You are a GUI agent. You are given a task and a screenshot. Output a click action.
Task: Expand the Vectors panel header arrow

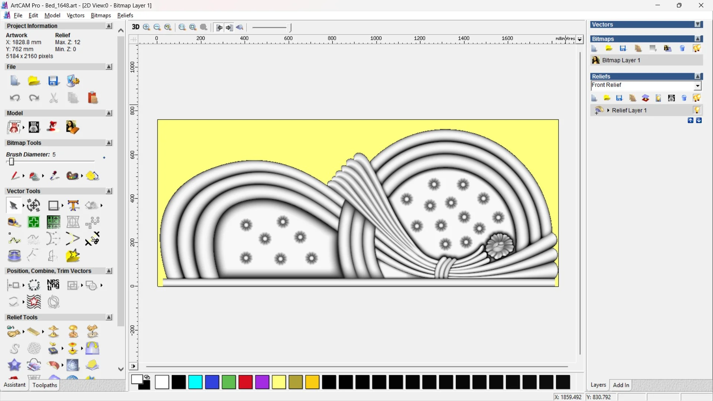click(x=698, y=25)
